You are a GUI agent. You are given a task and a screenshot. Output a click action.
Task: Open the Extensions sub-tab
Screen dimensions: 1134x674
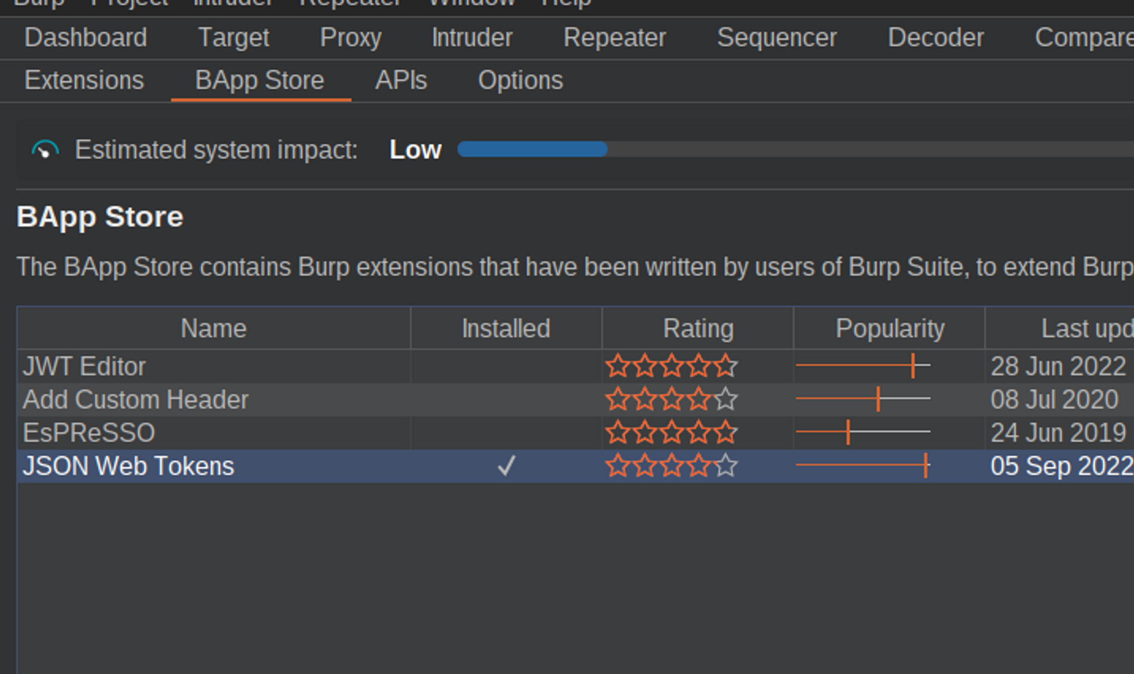(x=84, y=80)
